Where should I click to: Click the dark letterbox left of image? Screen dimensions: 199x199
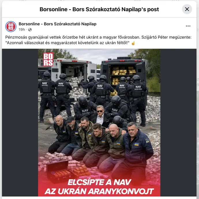(20, 123)
